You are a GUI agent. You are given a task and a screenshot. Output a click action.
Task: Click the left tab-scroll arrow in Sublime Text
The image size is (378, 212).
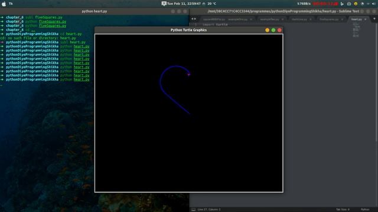[193, 19]
